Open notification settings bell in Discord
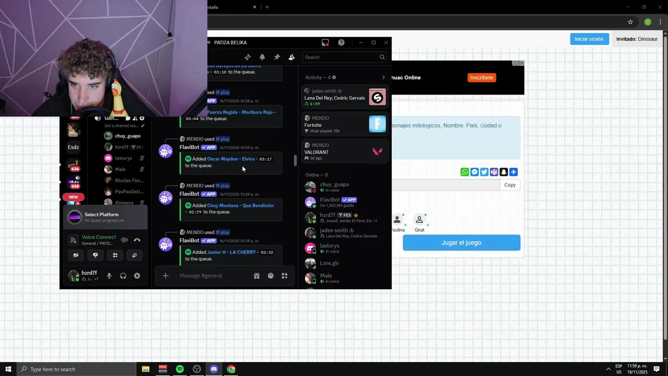The height and width of the screenshot is (376, 668). [263, 57]
